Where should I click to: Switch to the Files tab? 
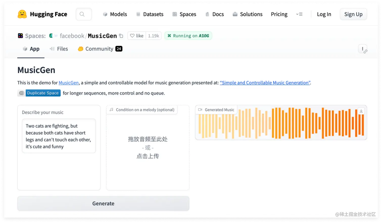(59, 49)
